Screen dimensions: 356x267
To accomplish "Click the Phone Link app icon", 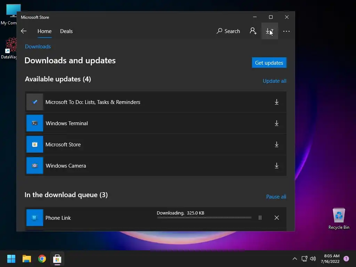I will click(35, 218).
